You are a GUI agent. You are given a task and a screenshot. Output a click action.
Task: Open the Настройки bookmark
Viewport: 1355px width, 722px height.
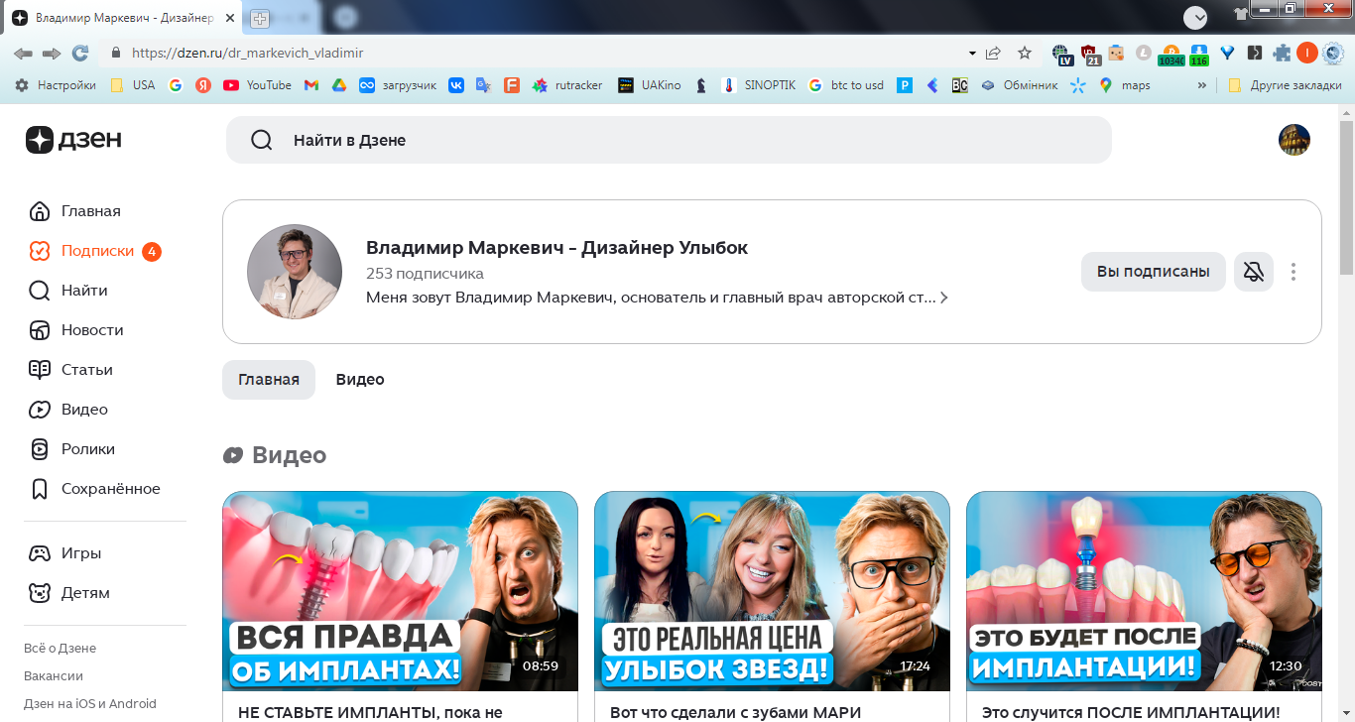[56, 85]
